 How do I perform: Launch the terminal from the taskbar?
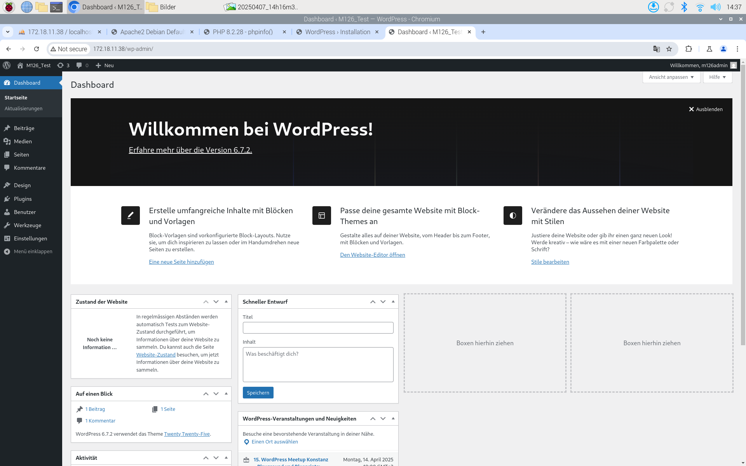pos(56,7)
